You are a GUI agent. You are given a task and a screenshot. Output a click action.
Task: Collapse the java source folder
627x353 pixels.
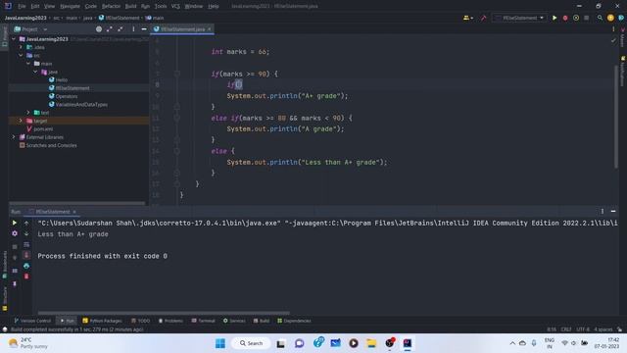pyautogui.click(x=35, y=72)
